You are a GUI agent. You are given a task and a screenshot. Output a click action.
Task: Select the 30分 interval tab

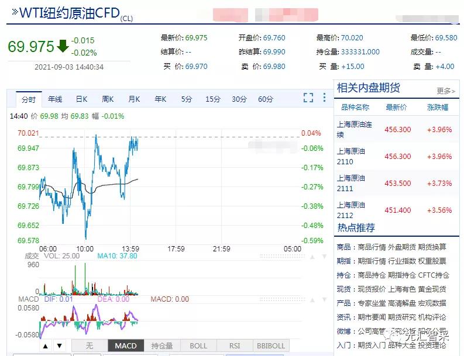[x=239, y=99]
